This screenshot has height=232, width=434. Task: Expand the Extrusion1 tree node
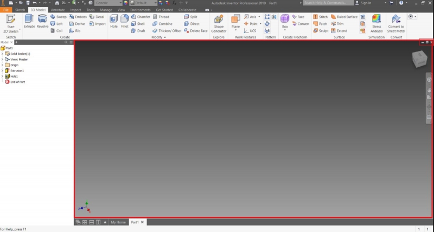[x=2, y=70]
